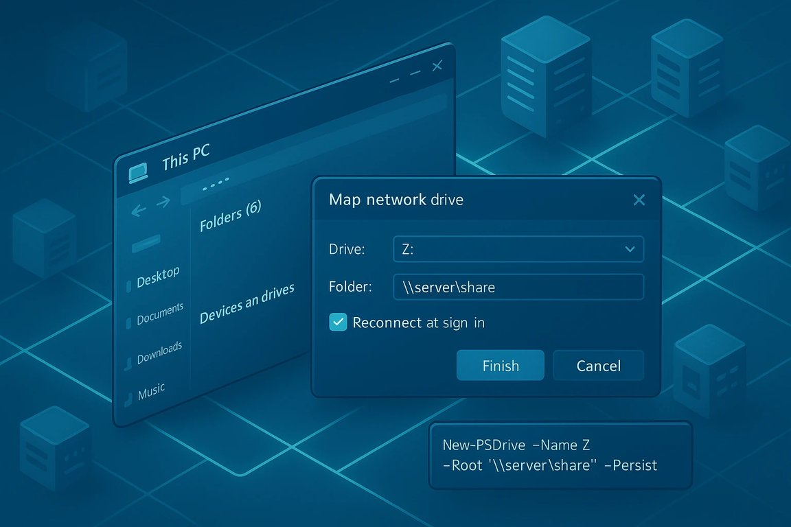Click the back navigation arrow
The width and height of the screenshot is (791, 527).
point(139,210)
